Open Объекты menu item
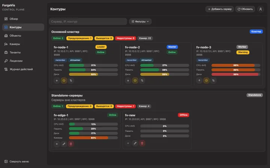The width and height of the screenshot is (270, 168). coord(23,36)
